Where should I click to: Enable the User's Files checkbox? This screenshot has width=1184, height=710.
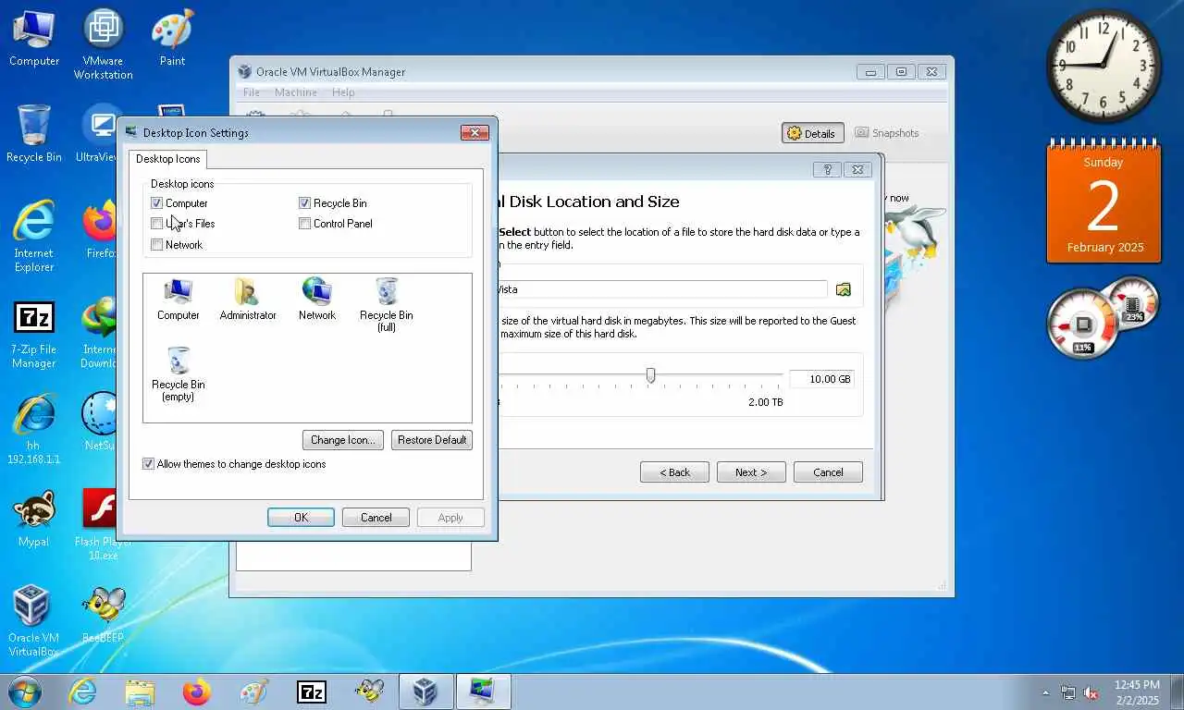(156, 224)
